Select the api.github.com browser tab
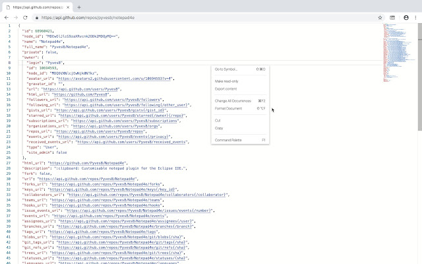 (x=38, y=7)
